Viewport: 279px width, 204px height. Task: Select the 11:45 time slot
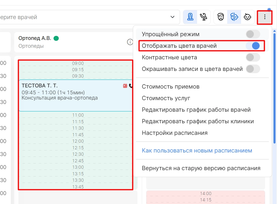[78, 135]
